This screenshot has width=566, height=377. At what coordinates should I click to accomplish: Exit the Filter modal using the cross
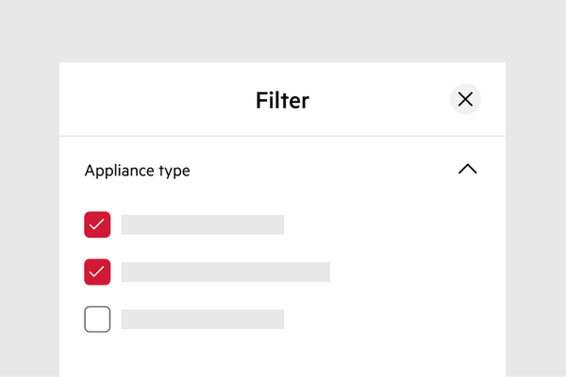pos(465,99)
